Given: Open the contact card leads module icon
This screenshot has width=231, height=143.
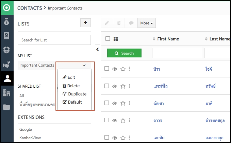Looking at the screenshot, I should pyautogui.click(x=6, y=36).
